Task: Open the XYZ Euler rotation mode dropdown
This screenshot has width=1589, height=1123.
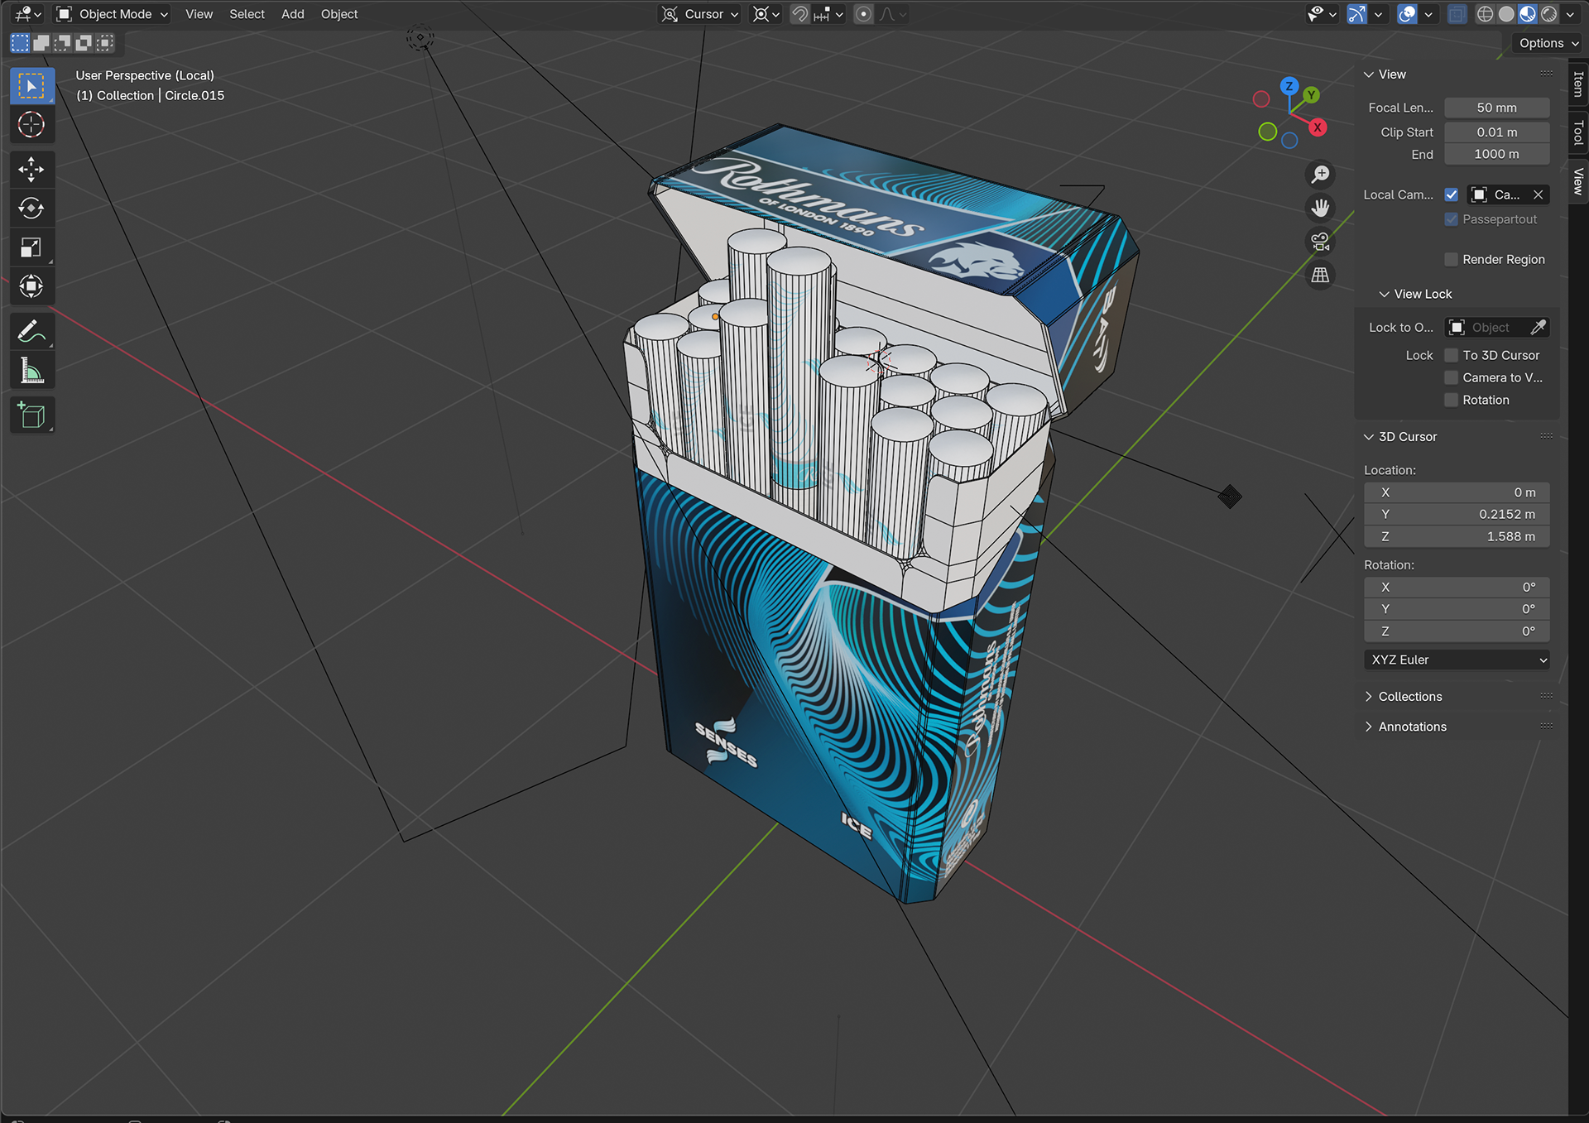Action: tap(1457, 660)
